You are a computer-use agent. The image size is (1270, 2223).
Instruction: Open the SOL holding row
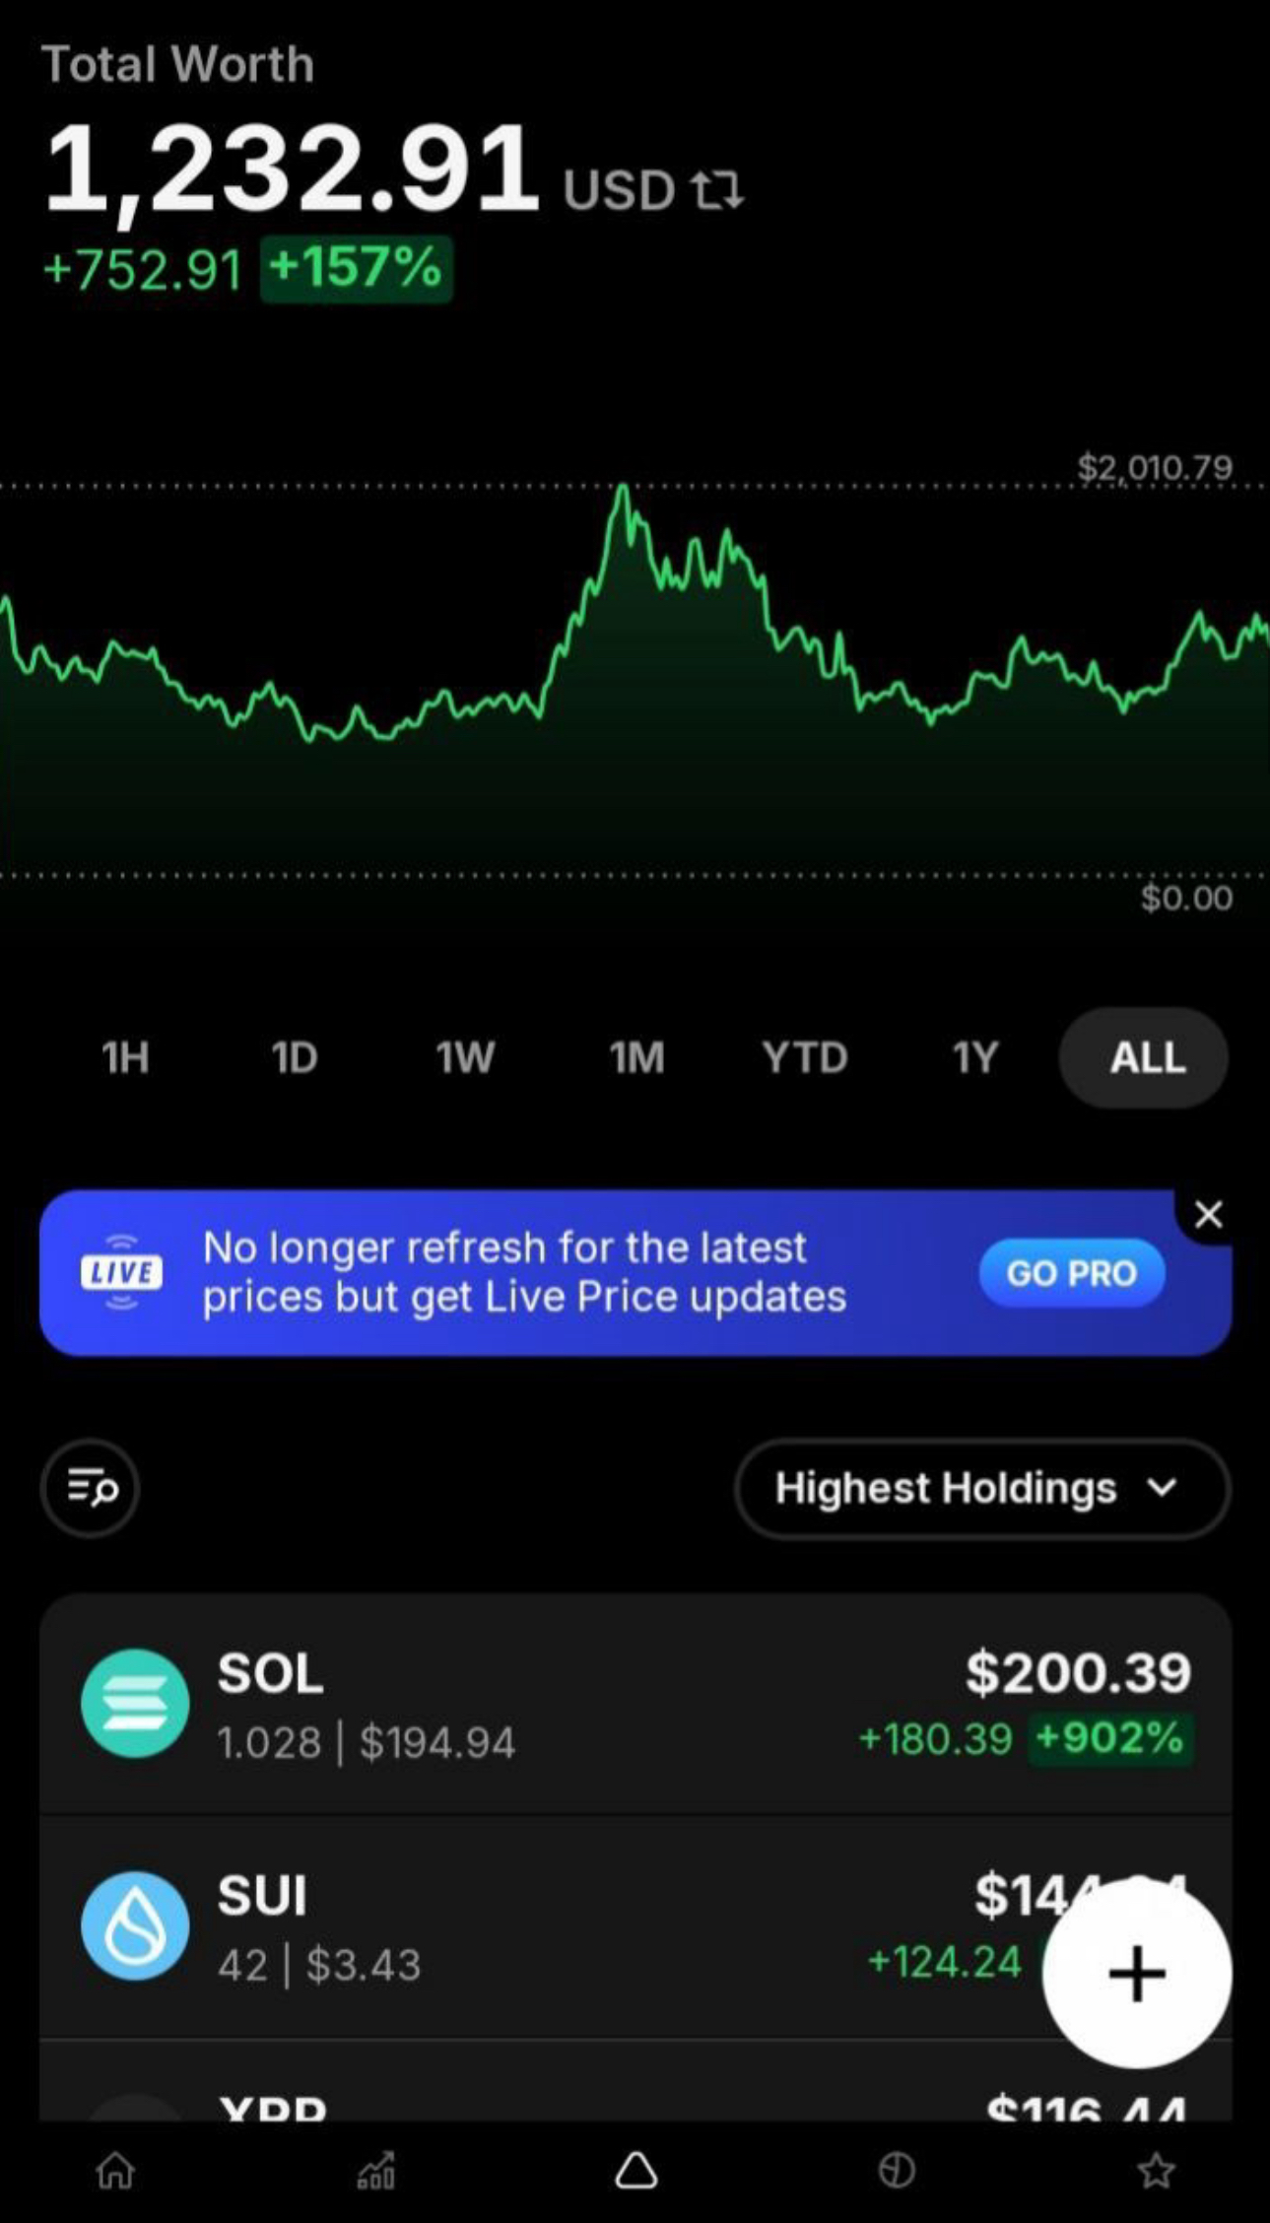[x=635, y=1704]
